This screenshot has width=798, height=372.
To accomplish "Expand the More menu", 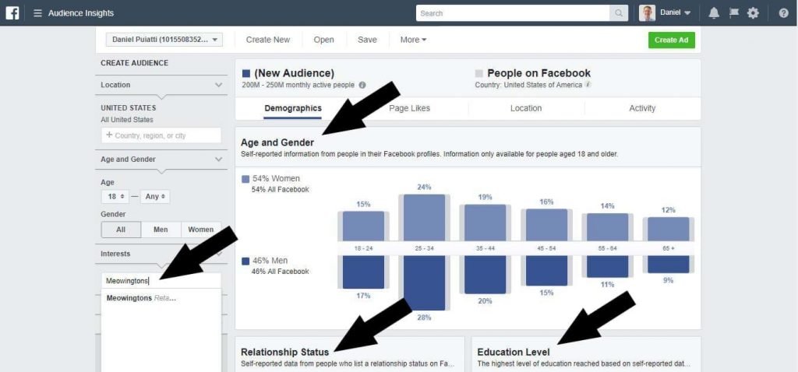I will [x=413, y=40].
